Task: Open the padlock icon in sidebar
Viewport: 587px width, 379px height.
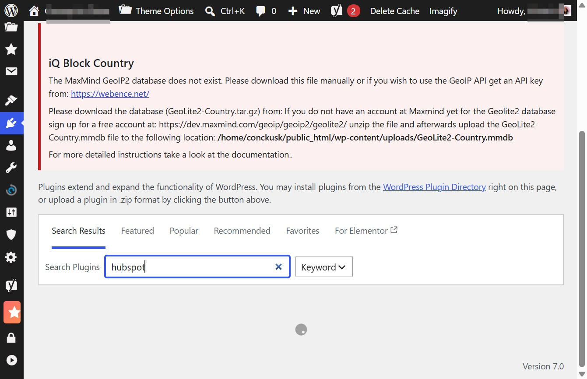Action: click(11, 338)
